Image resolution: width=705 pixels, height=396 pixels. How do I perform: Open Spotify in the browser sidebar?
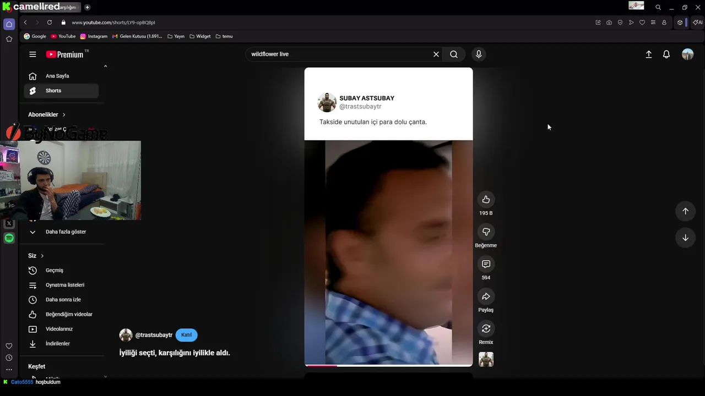click(9, 238)
